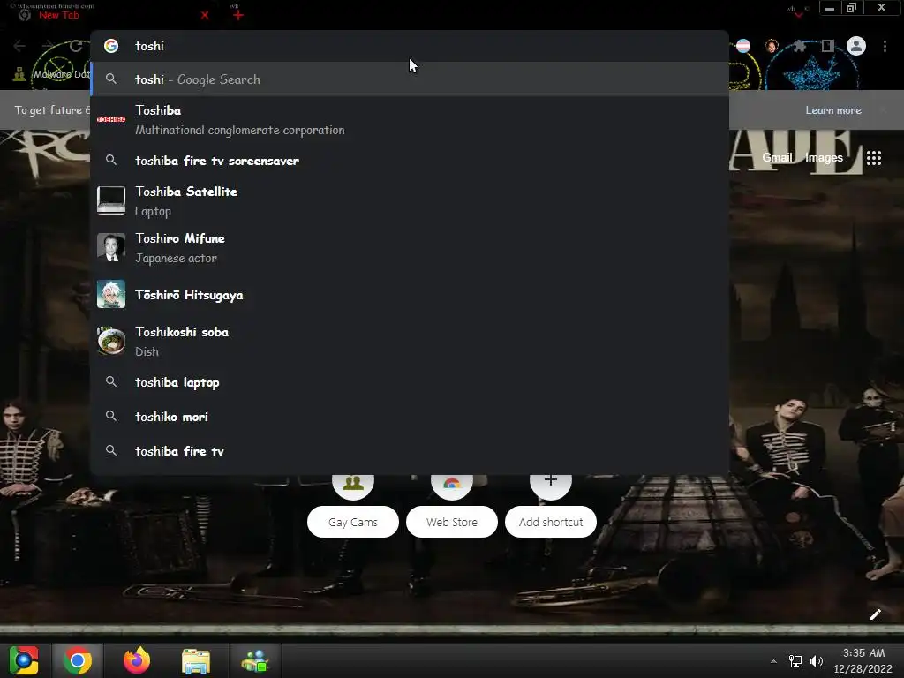Open the Start menu button
The height and width of the screenshot is (678, 904).
pyautogui.click(x=24, y=660)
